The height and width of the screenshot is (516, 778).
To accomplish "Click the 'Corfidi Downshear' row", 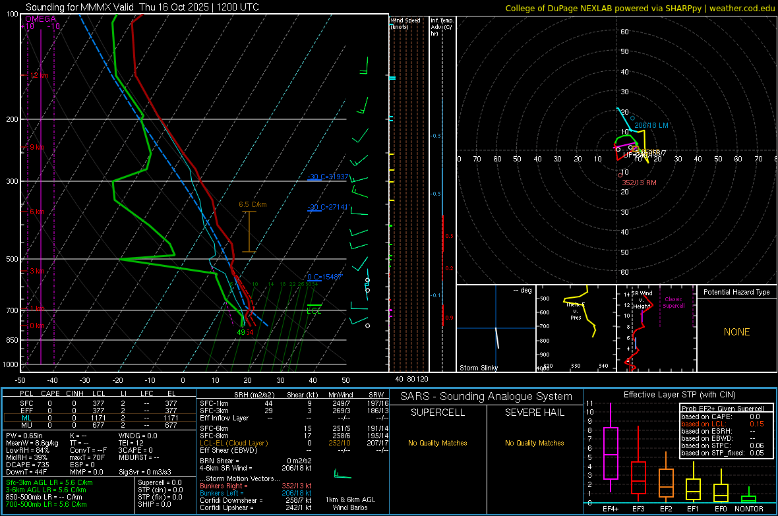I will (x=256, y=501).
